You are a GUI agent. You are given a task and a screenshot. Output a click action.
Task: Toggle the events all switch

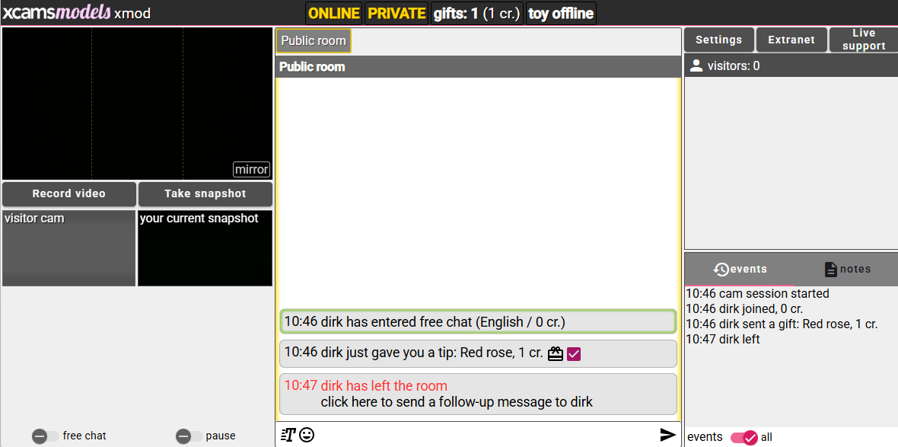(x=744, y=437)
